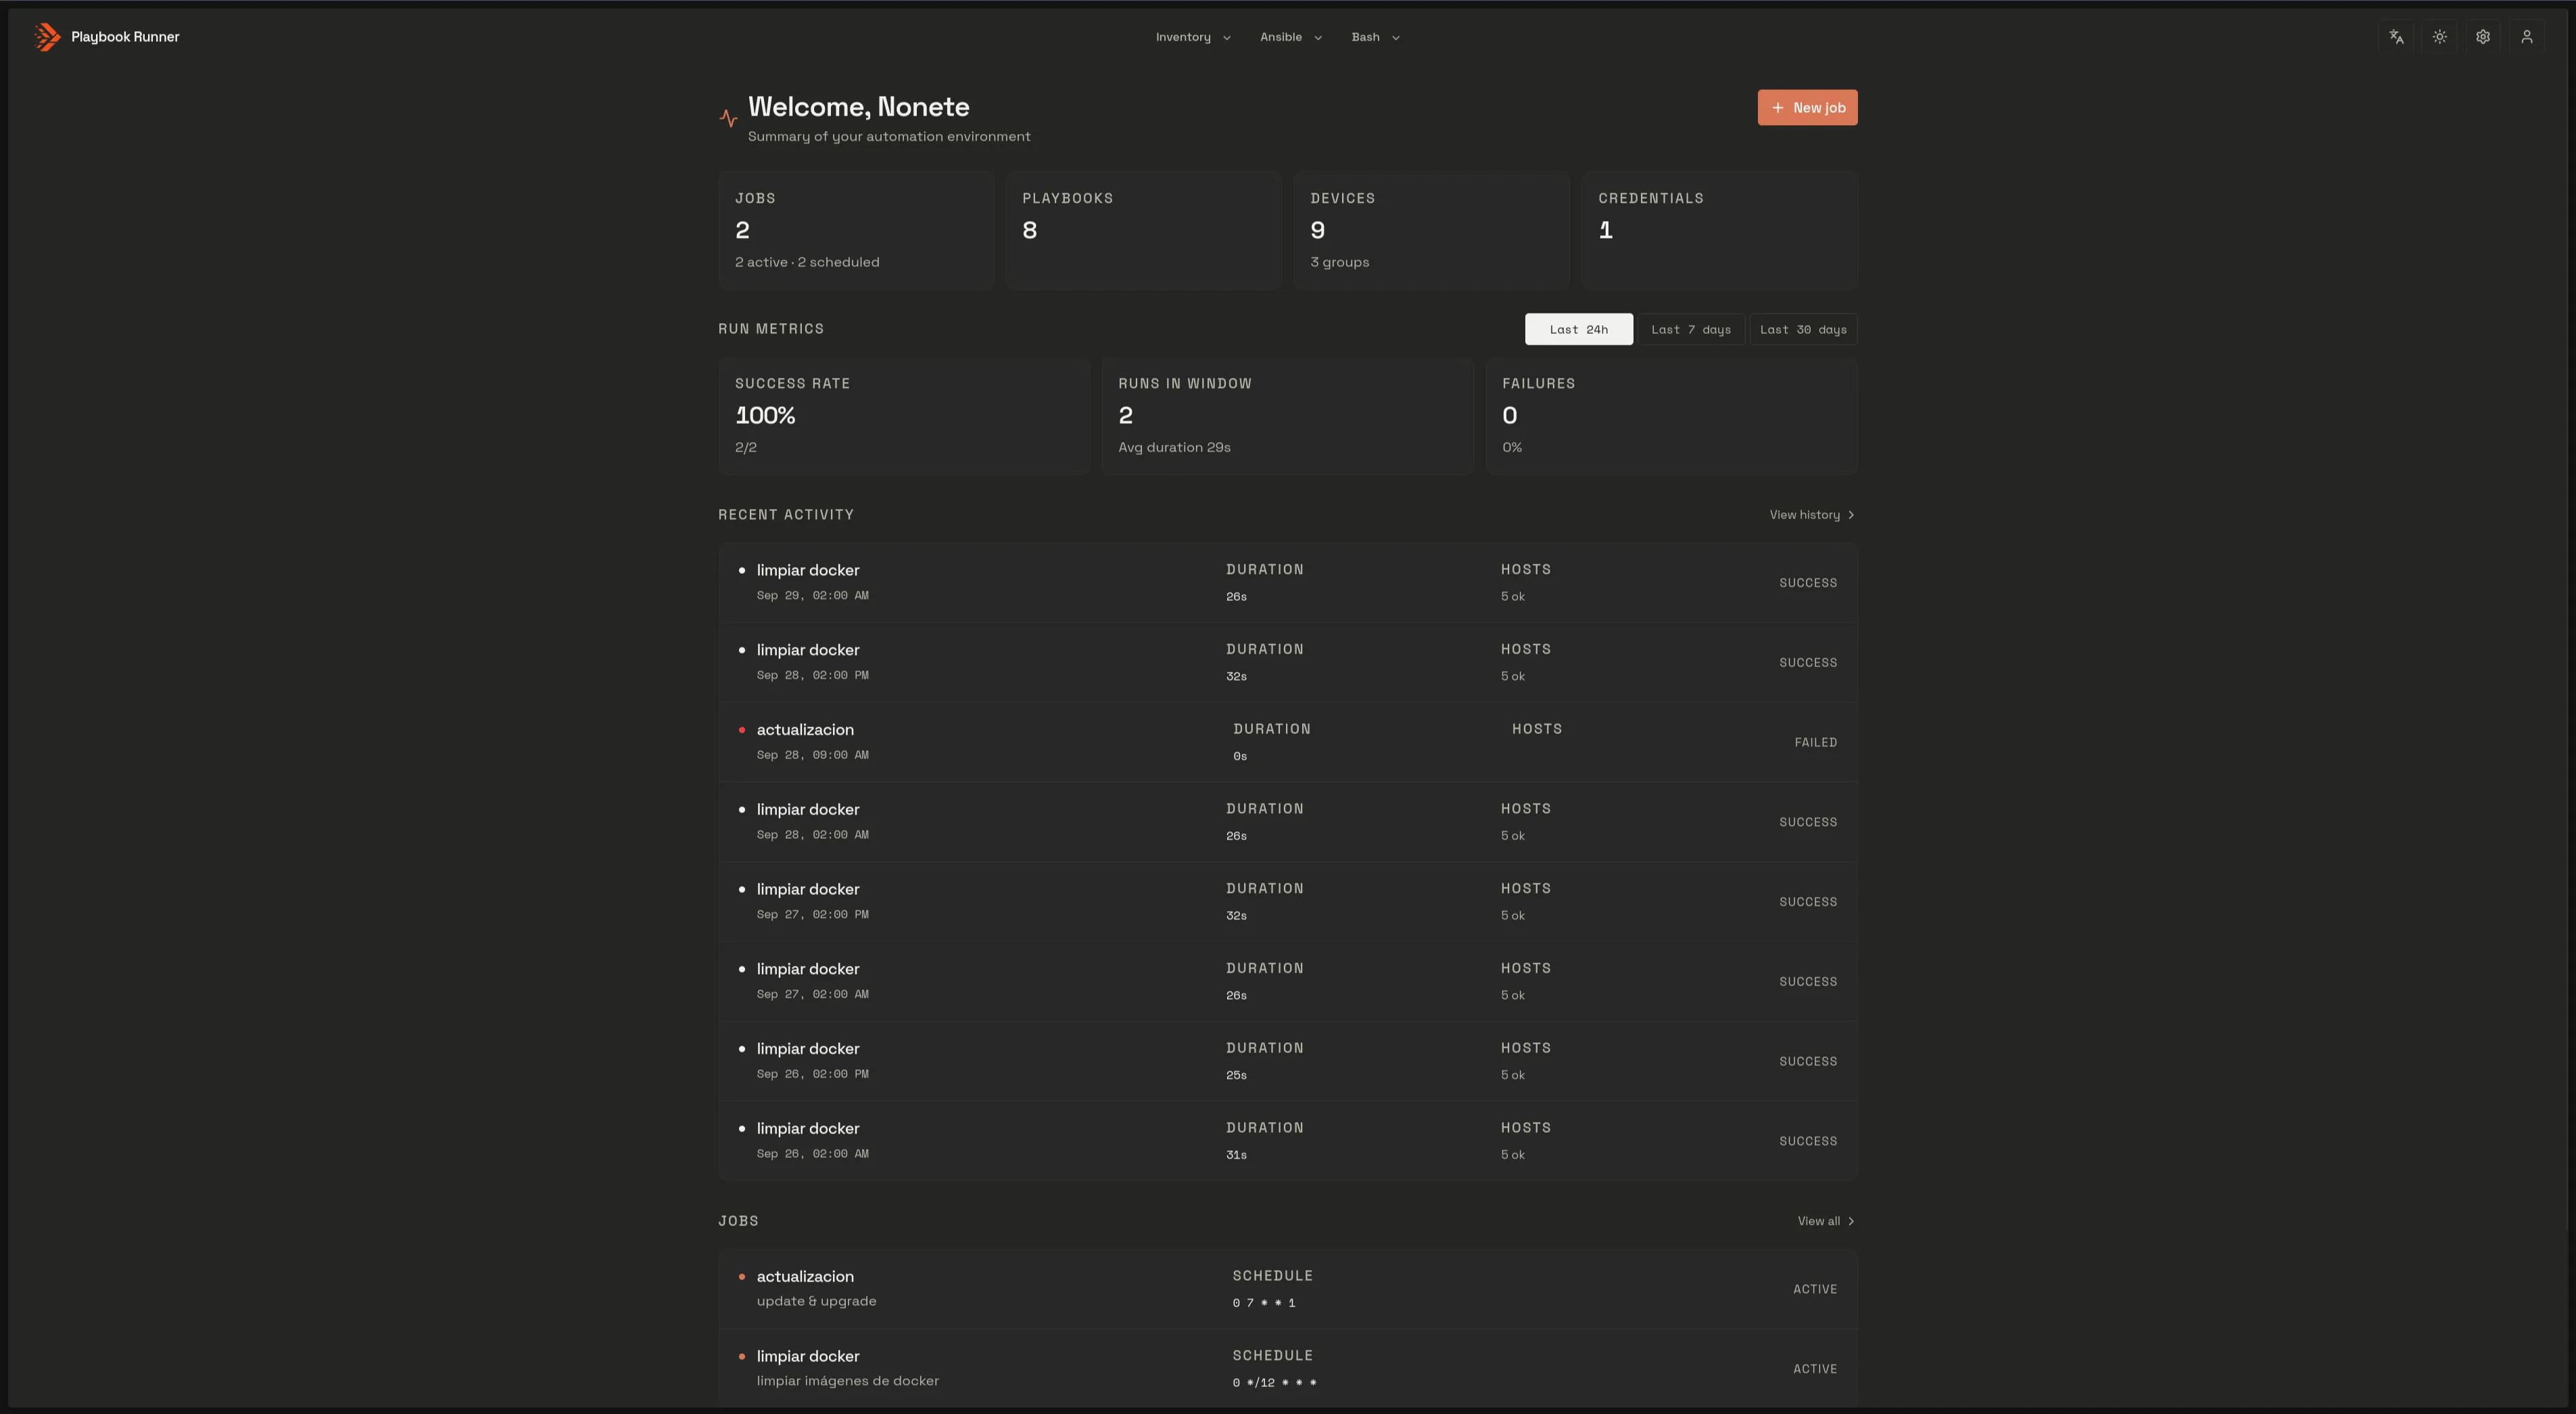Click schedule value 0 */12 * * *
This screenshot has width=2576, height=1414.
pos(1275,1383)
